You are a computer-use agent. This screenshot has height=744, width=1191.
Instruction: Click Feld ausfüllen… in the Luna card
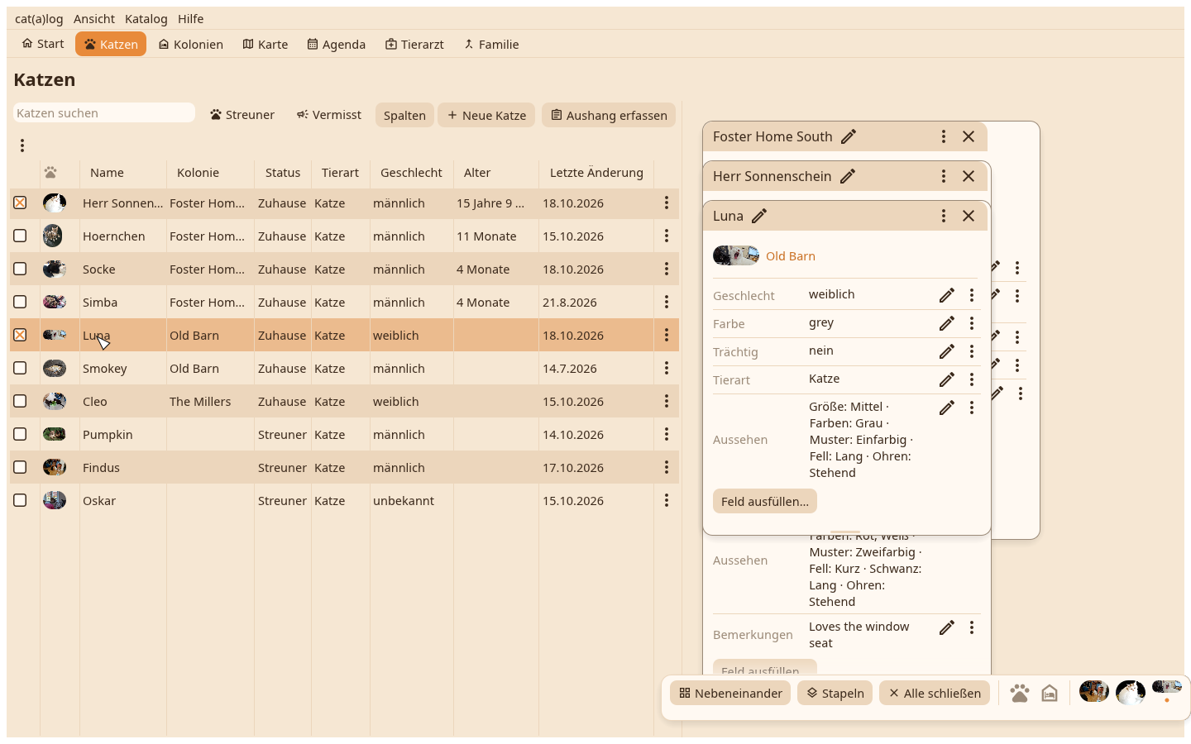[765, 501]
